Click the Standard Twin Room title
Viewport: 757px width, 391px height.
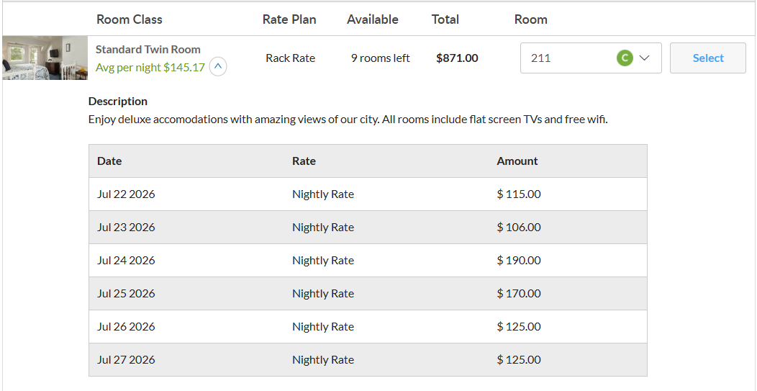[148, 49]
